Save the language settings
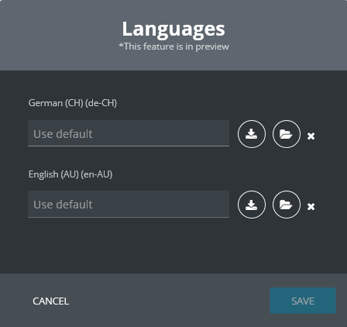 [303, 301]
